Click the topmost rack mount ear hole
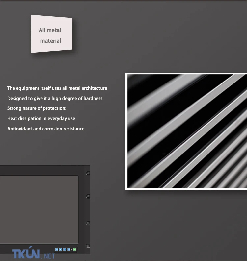The height and width of the screenshot is (261, 247). coord(88,173)
